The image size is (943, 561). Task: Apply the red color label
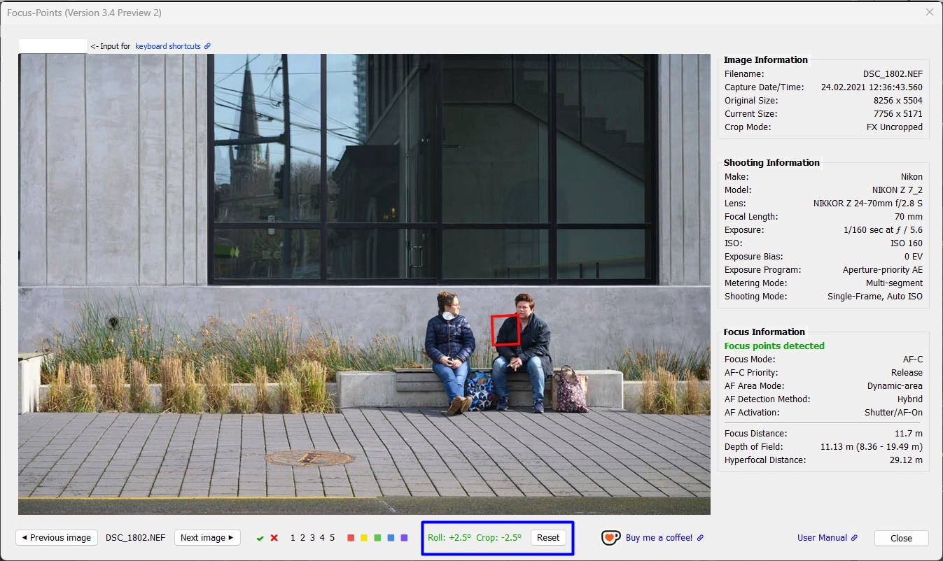351,538
